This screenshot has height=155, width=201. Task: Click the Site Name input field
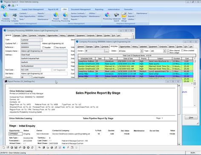(x=44, y=74)
